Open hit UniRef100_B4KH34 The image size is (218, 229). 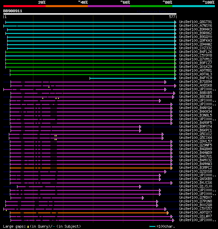tap(196, 111)
